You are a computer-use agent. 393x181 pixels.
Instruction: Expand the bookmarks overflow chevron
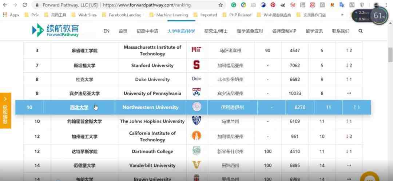(342, 15)
